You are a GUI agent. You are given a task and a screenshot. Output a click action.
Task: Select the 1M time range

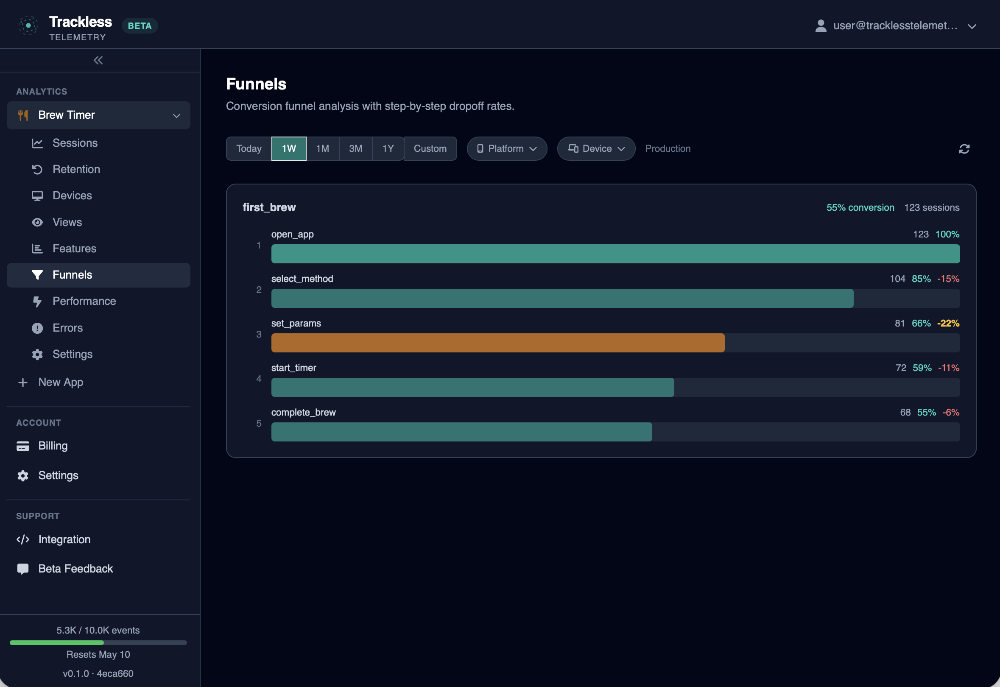pos(322,148)
